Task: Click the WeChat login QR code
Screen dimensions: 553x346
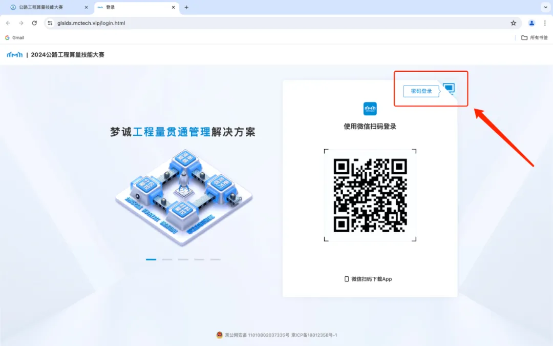Action: [x=370, y=195]
